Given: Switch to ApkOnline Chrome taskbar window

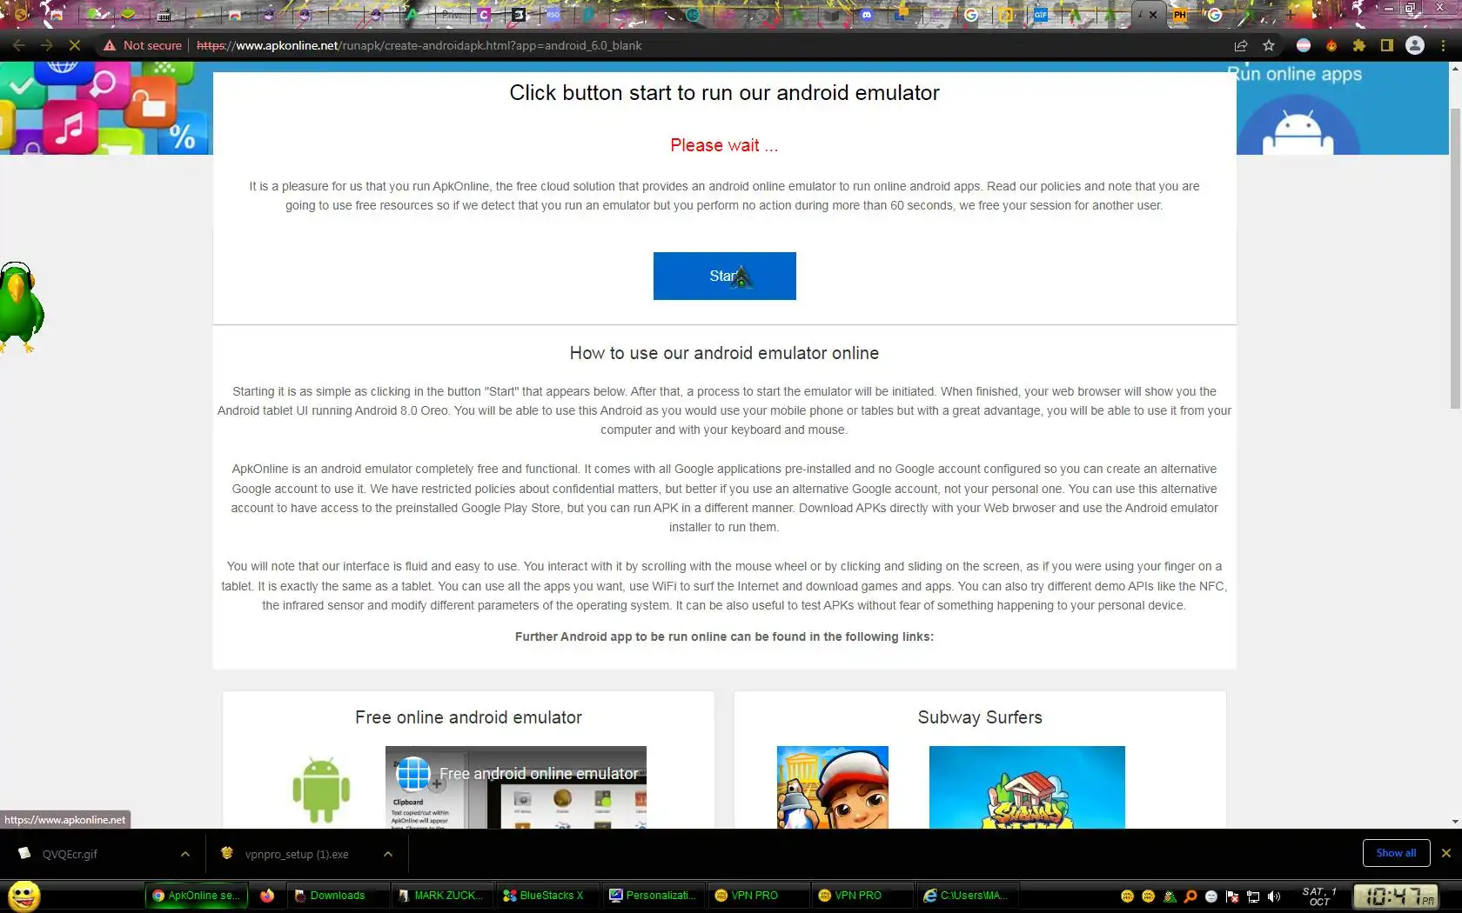Looking at the screenshot, I should [197, 896].
